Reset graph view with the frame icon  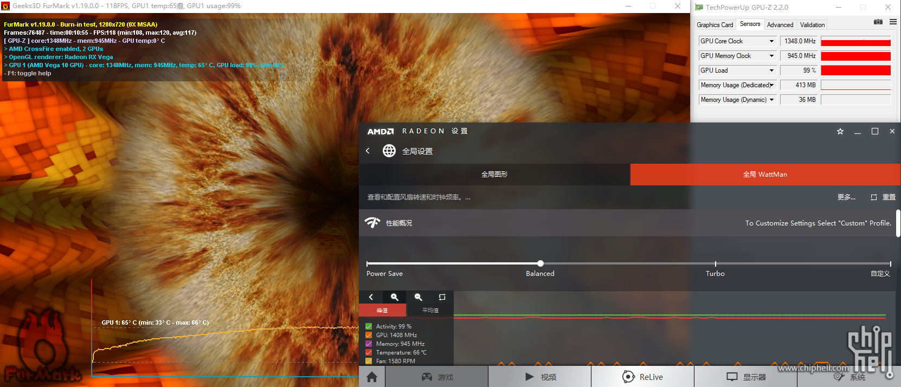click(442, 297)
